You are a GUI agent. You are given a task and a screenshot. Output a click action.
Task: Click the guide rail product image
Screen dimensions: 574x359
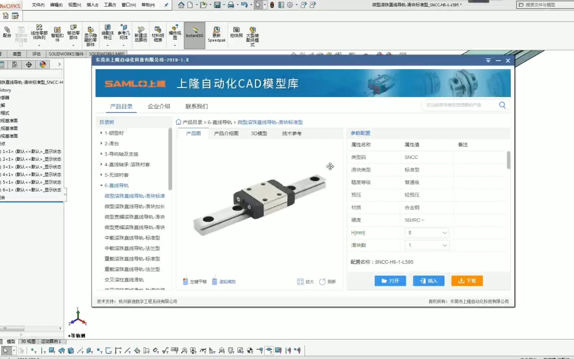(x=259, y=205)
